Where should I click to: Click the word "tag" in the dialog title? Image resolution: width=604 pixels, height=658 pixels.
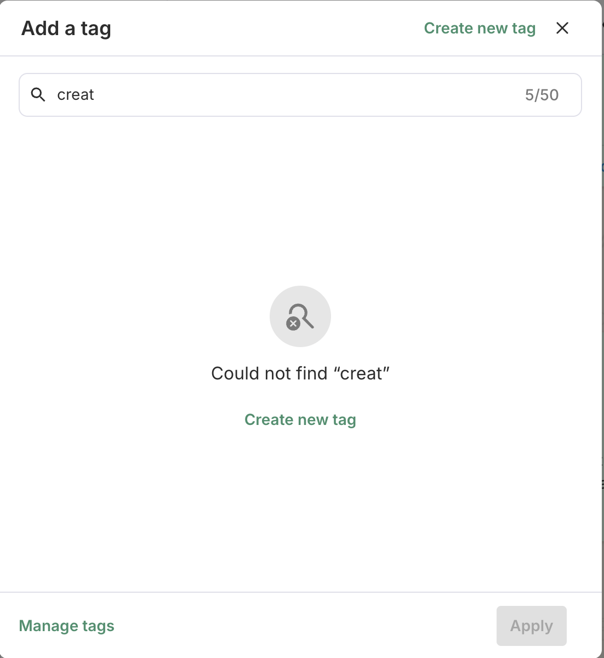(96, 29)
